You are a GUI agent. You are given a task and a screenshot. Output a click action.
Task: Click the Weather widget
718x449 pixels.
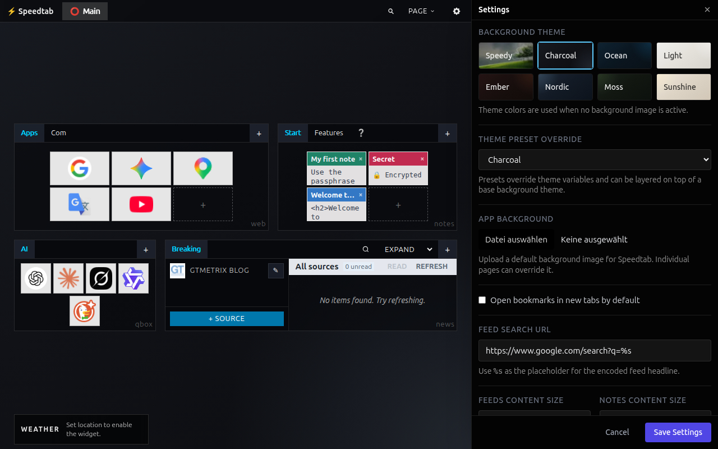click(x=81, y=429)
